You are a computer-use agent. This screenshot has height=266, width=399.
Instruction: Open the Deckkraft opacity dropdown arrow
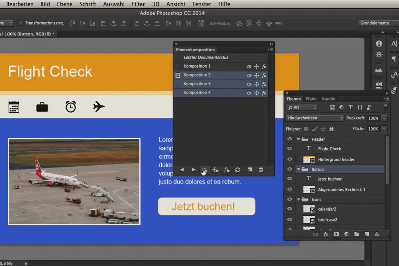pyautogui.click(x=384, y=118)
